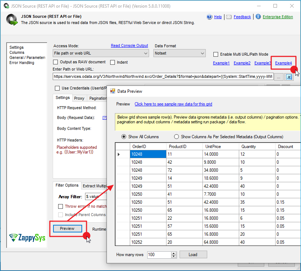Click the Feedback envelope icon
The image size is (301, 271).
pos(229,17)
